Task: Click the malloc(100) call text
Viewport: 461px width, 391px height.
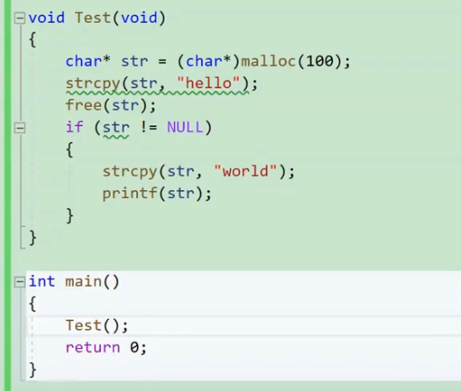Action: click(292, 61)
